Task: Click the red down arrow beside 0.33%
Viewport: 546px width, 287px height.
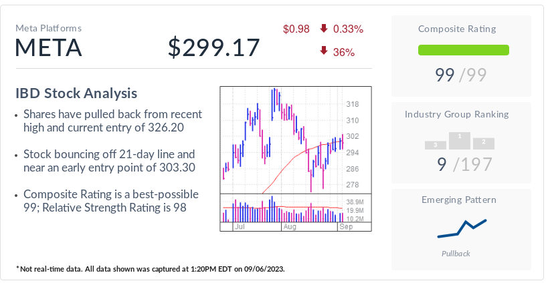Action: (324, 29)
